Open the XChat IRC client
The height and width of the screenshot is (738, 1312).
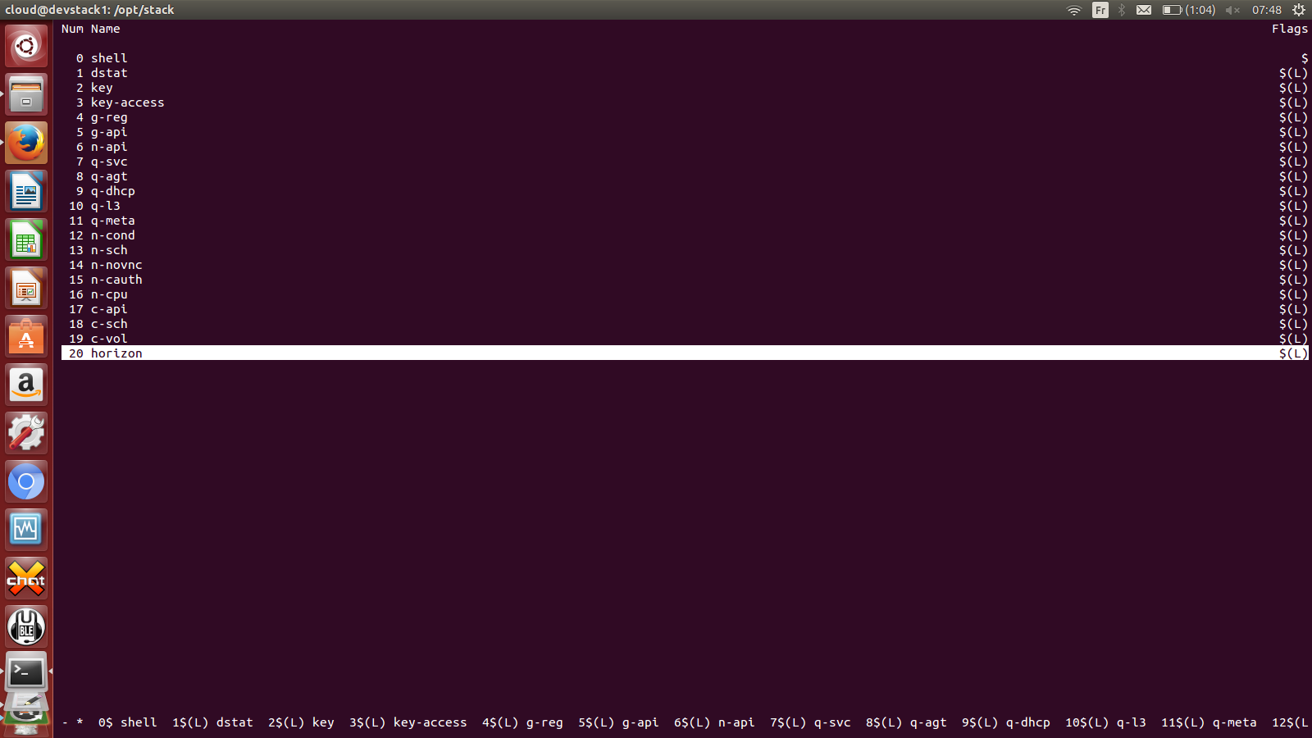(25, 578)
